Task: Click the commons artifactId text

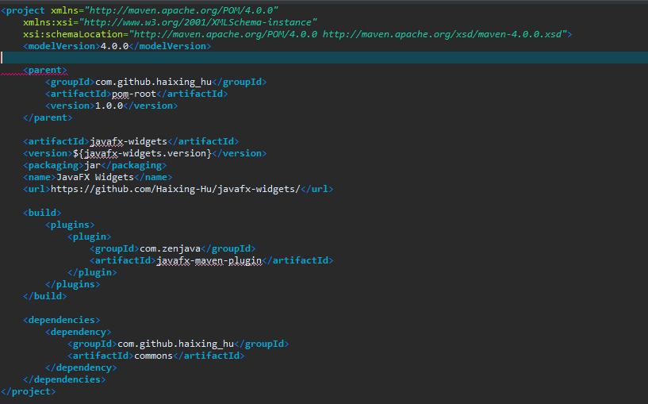Action: tap(153, 356)
